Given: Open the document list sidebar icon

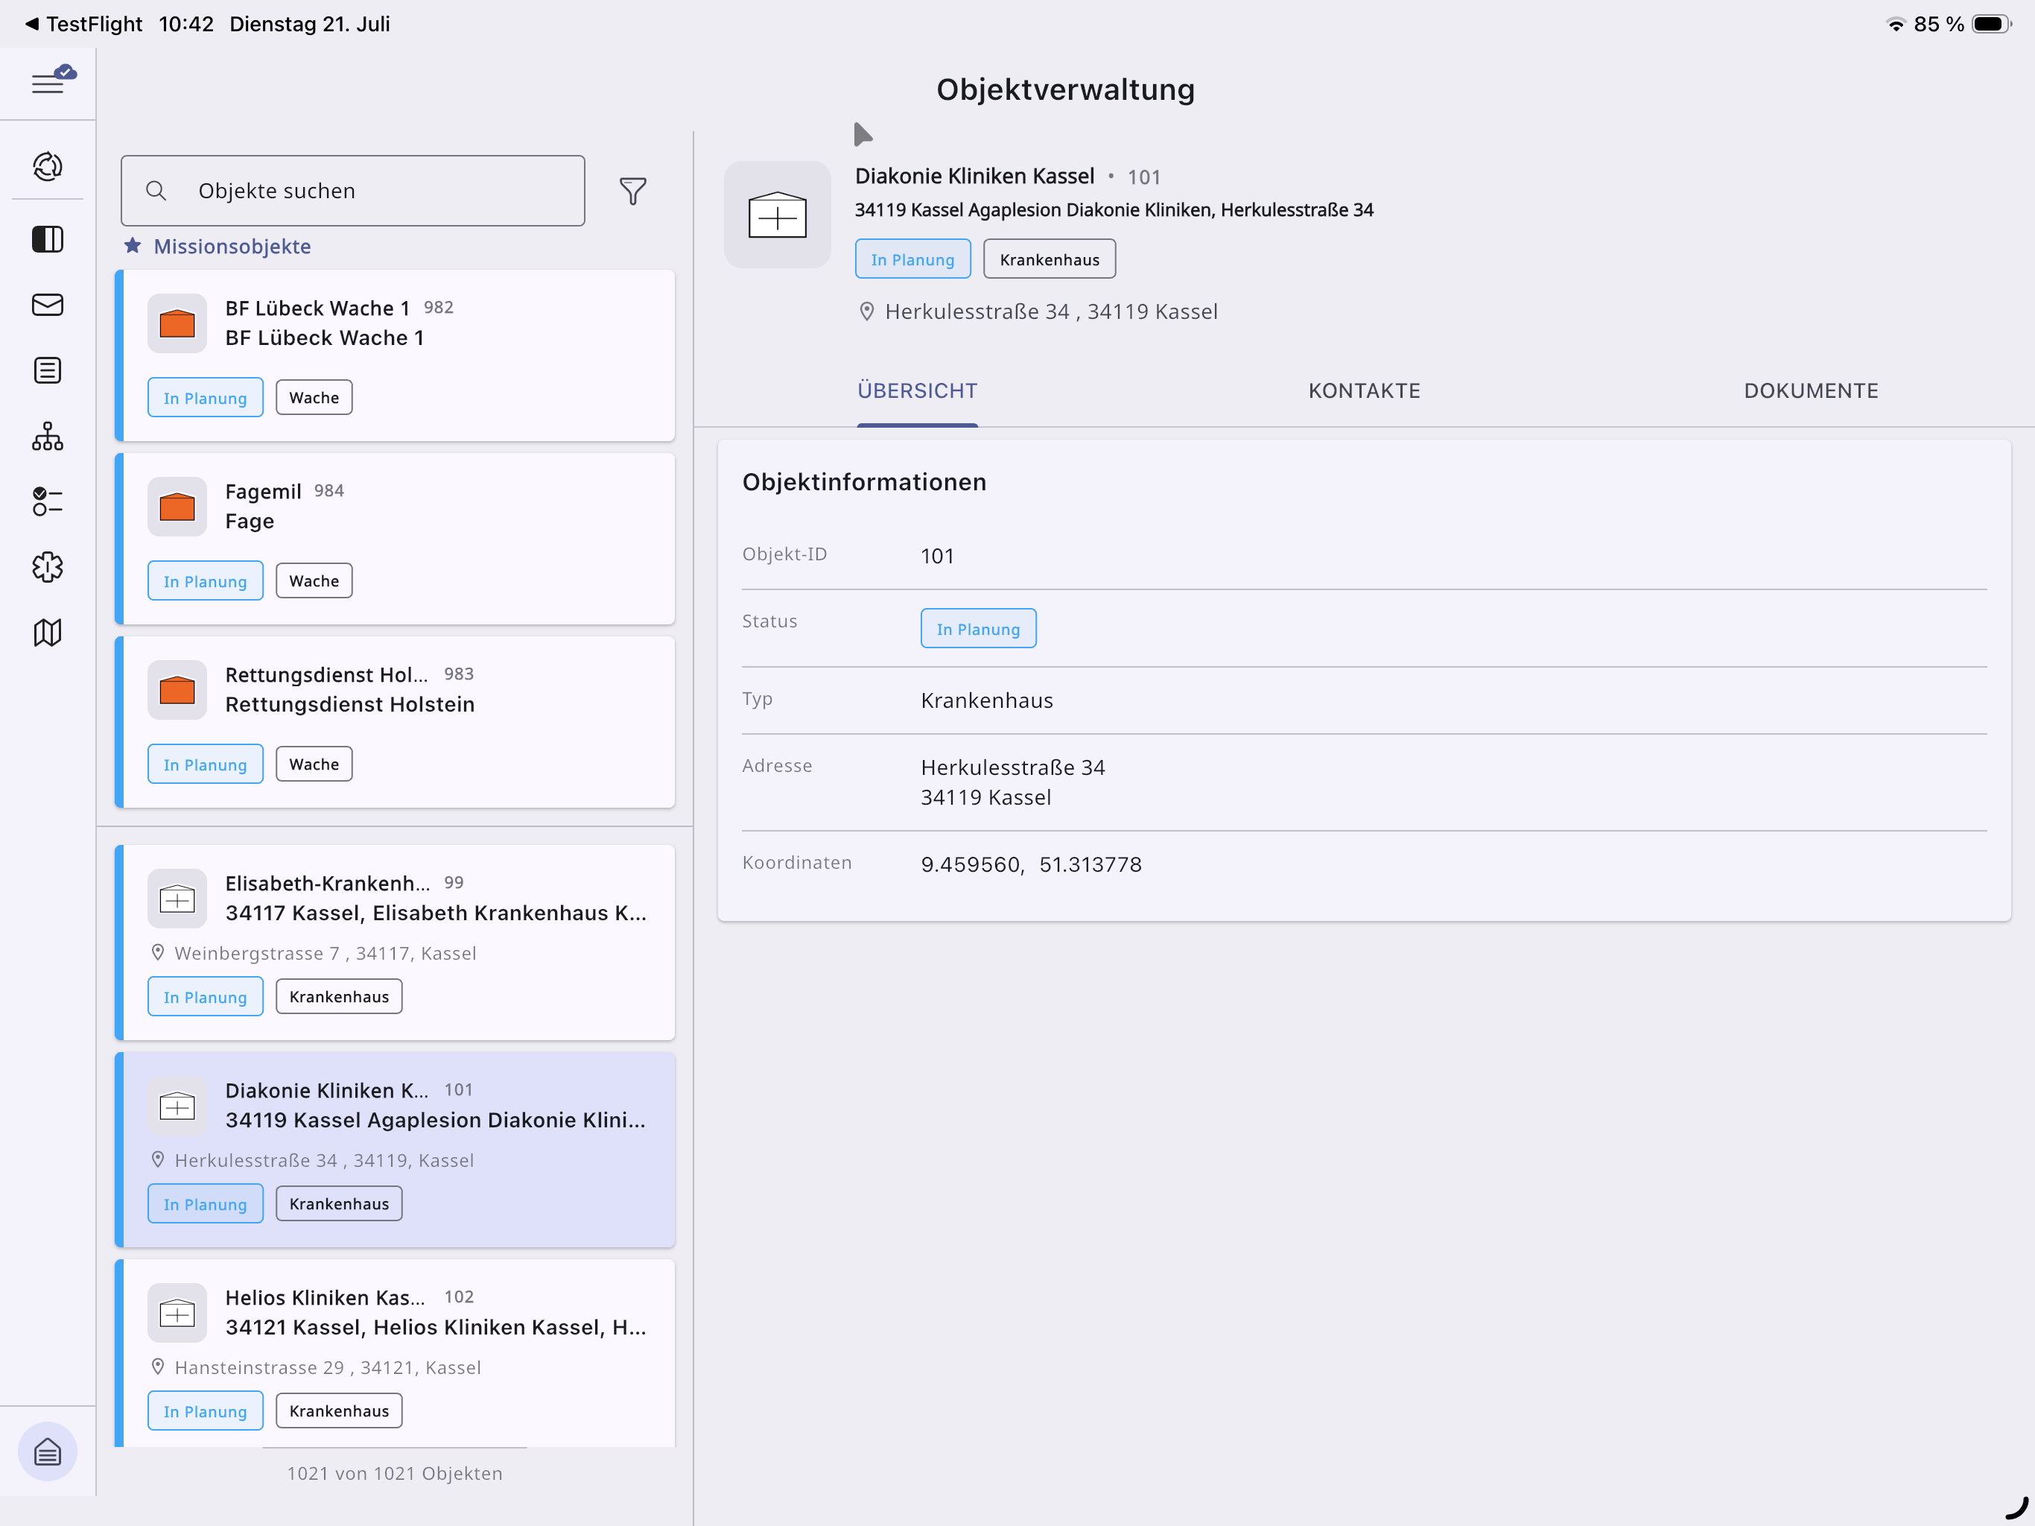Looking at the screenshot, I should pos(48,370).
